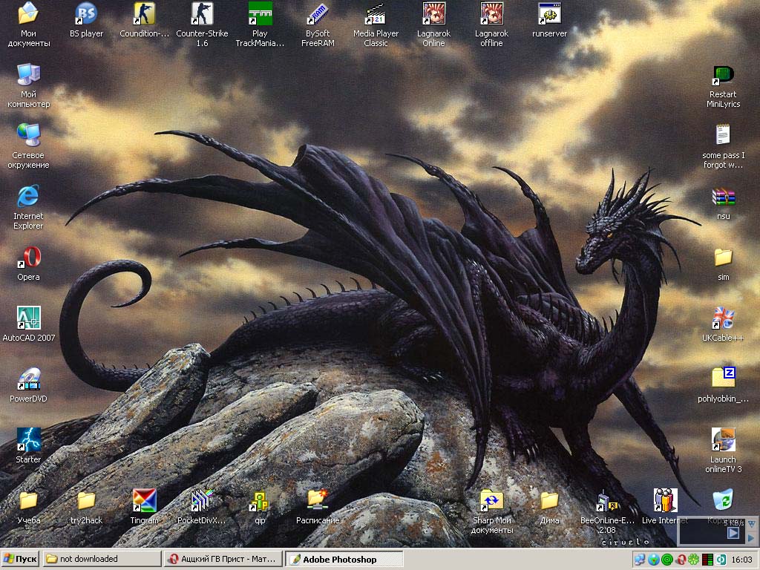
Task: Click the network computers tray icon
Action: 640,560
